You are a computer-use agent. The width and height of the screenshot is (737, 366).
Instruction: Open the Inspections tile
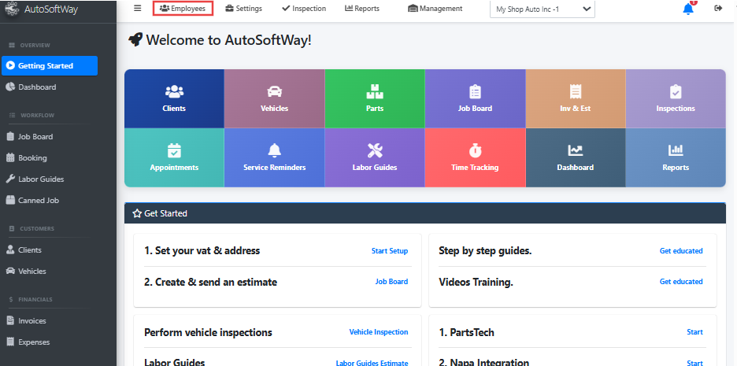(x=676, y=98)
